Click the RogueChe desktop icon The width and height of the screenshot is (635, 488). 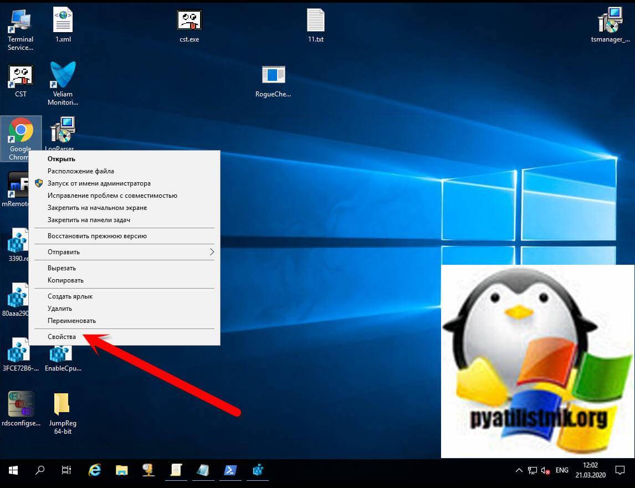pos(273,75)
